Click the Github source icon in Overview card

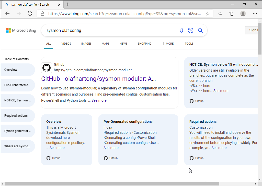(49, 158)
